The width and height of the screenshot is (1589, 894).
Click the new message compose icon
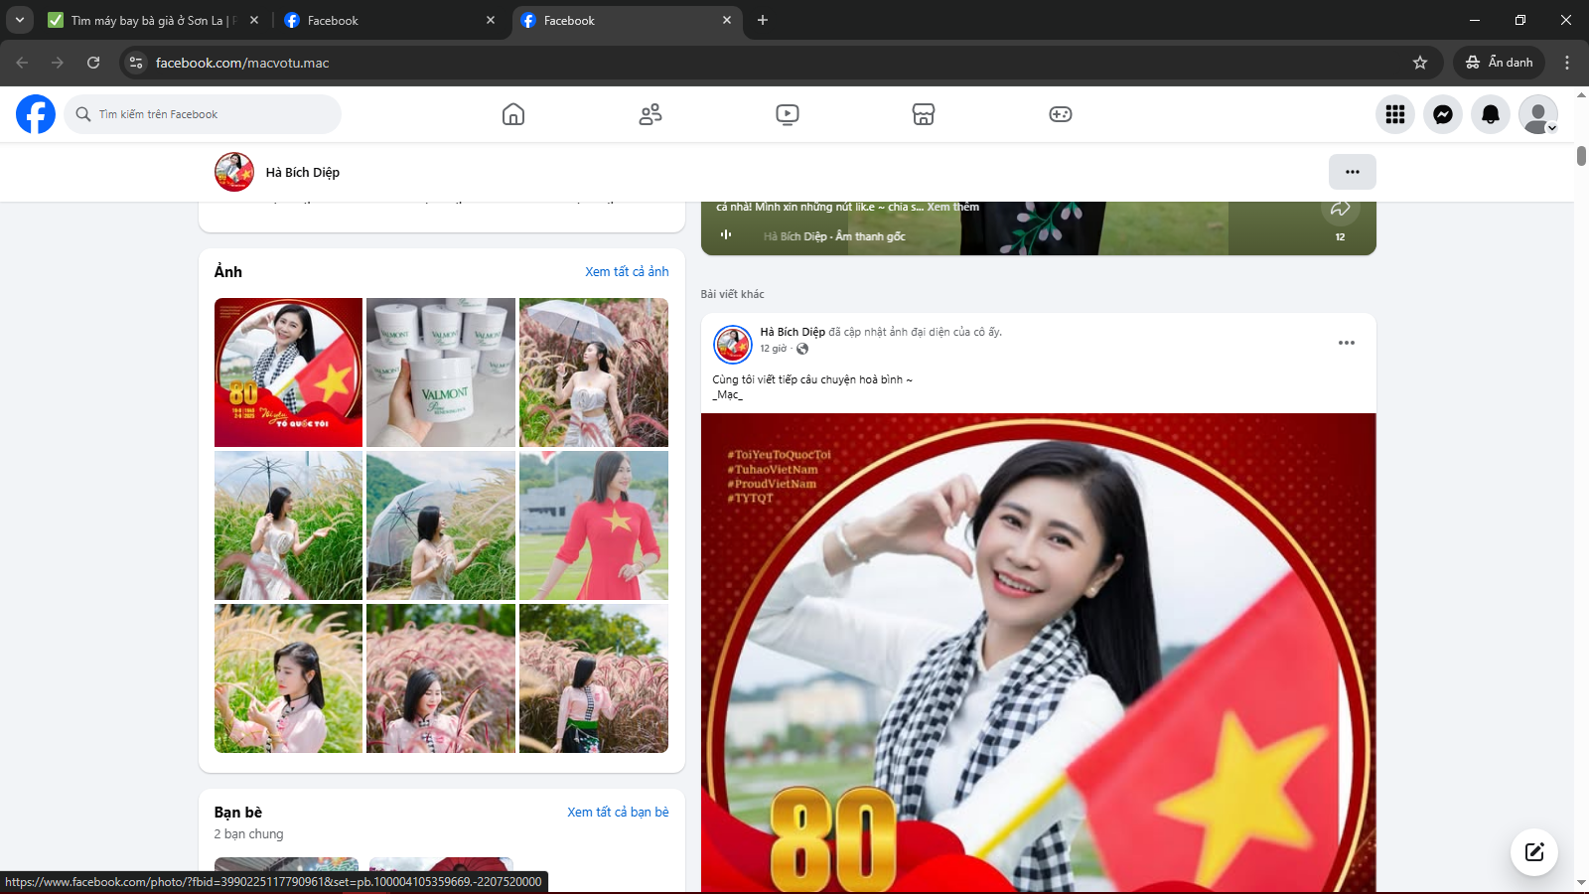click(1533, 851)
